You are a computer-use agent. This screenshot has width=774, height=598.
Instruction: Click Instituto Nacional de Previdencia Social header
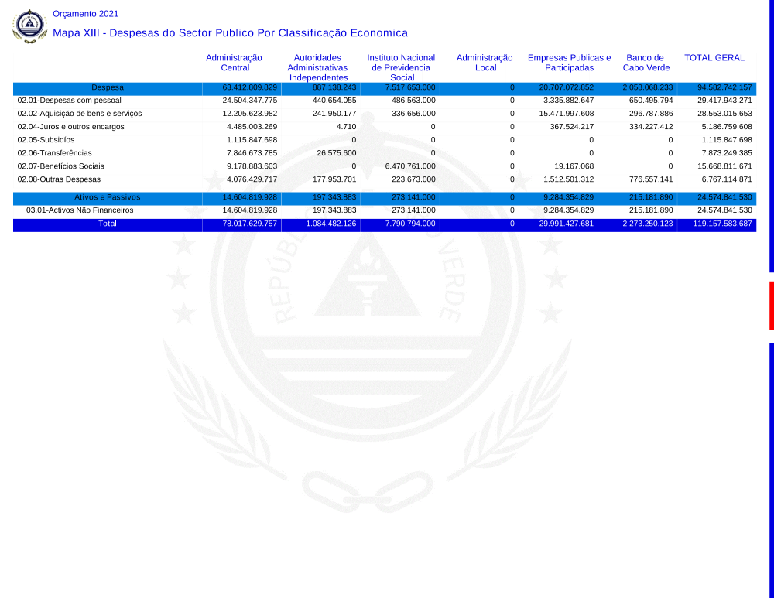[x=402, y=67]
